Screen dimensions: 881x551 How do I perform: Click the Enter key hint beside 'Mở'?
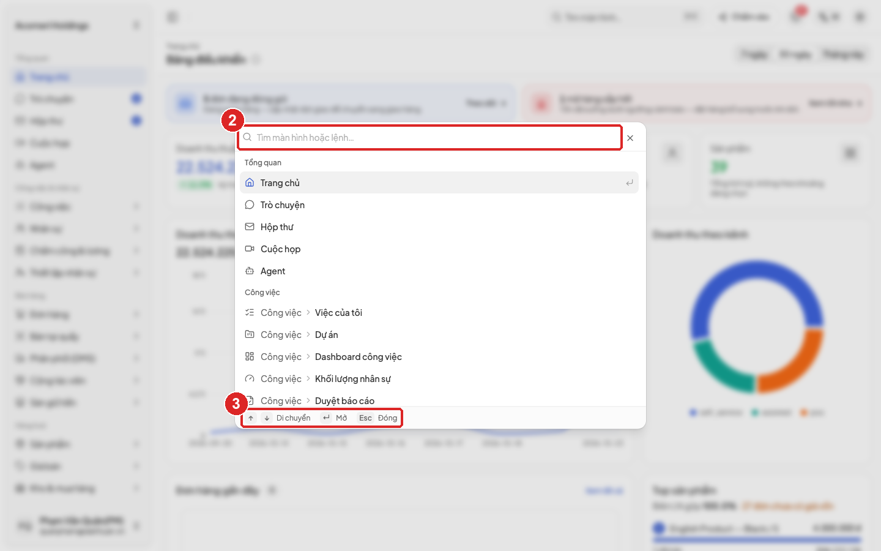click(x=326, y=418)
